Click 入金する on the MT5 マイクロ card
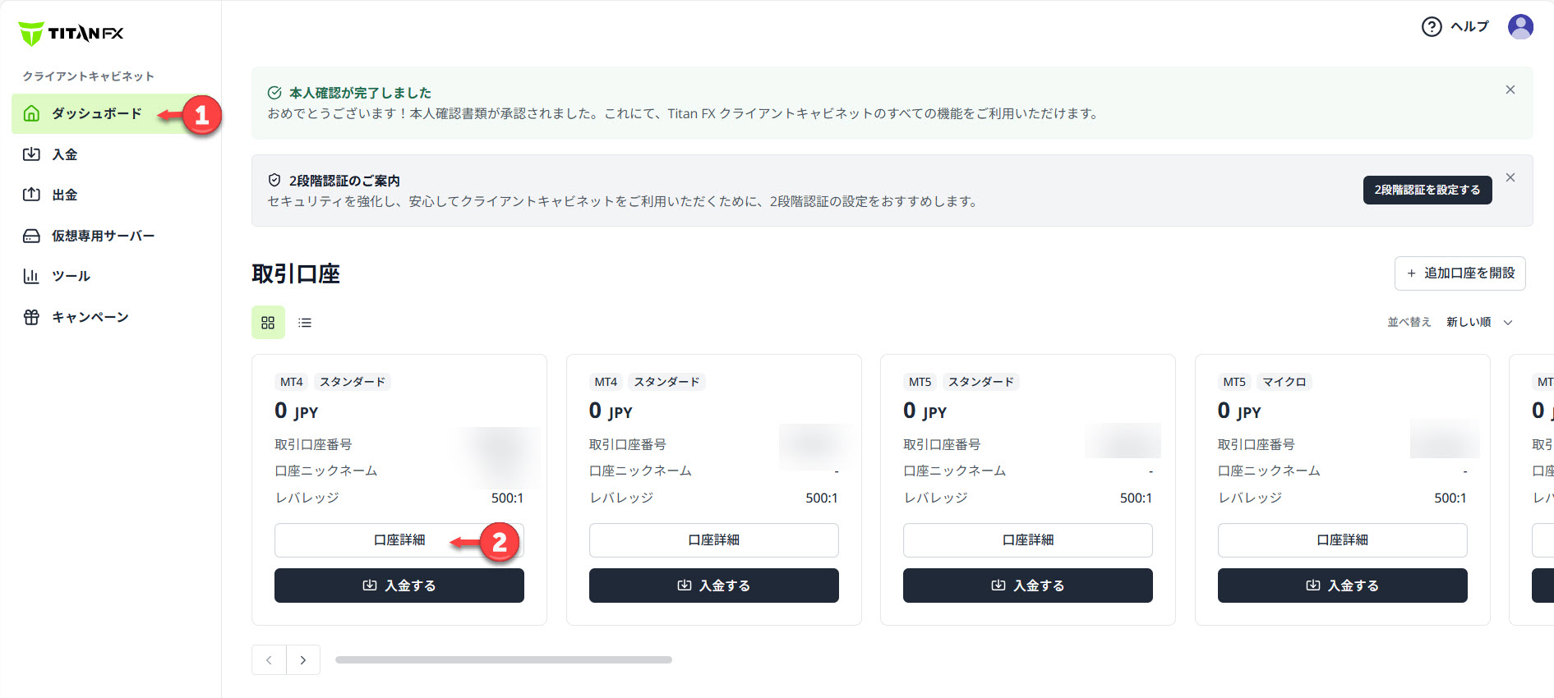This screenshot has height=698, width=1554. [x=1342, y=585]
